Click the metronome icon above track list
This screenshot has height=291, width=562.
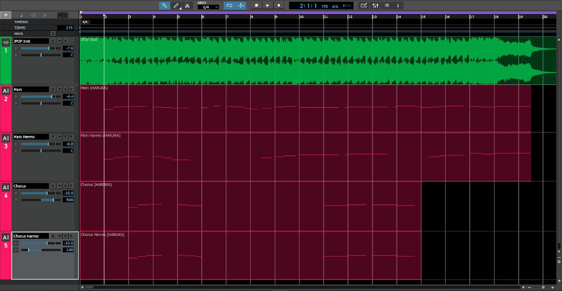point(45,15)
